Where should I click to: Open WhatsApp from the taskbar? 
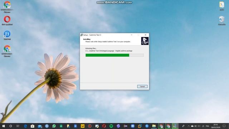coord(54,126)
